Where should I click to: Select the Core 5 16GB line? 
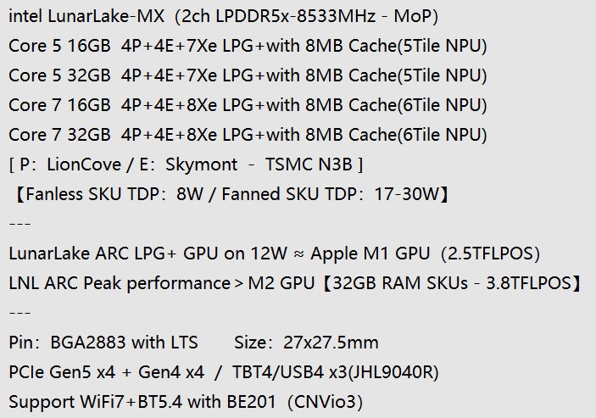click(x=248, y=46)
